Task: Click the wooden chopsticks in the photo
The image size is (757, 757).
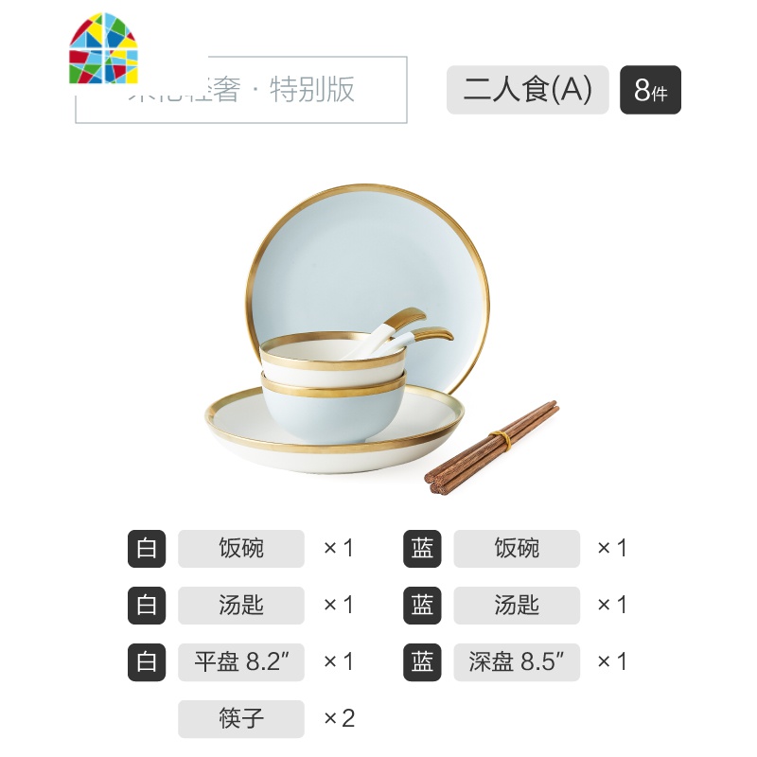Action: (491, 448)
